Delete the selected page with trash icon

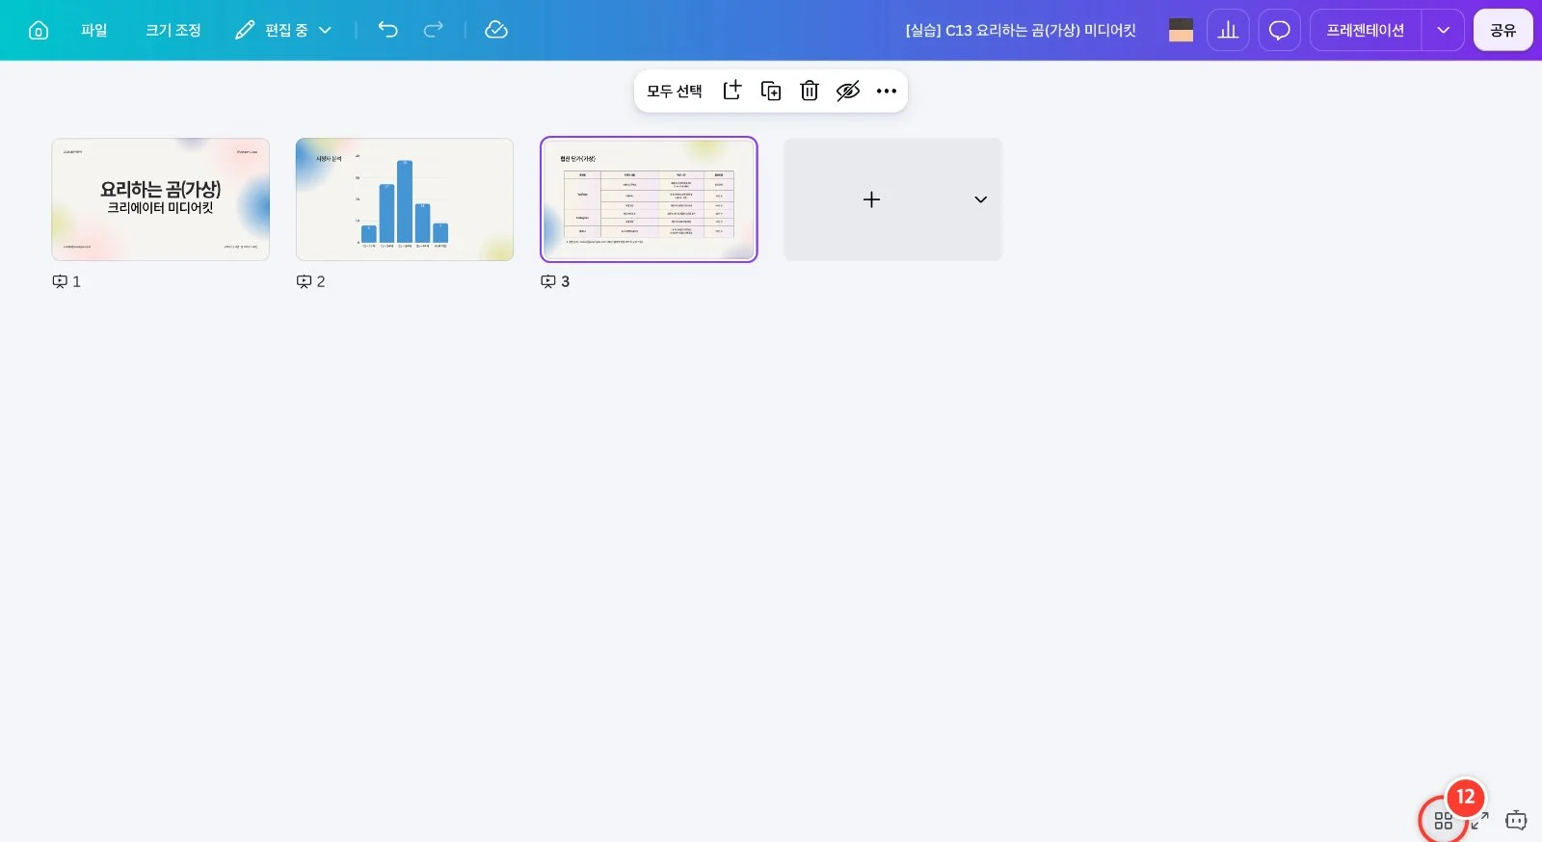pos(810,91)
